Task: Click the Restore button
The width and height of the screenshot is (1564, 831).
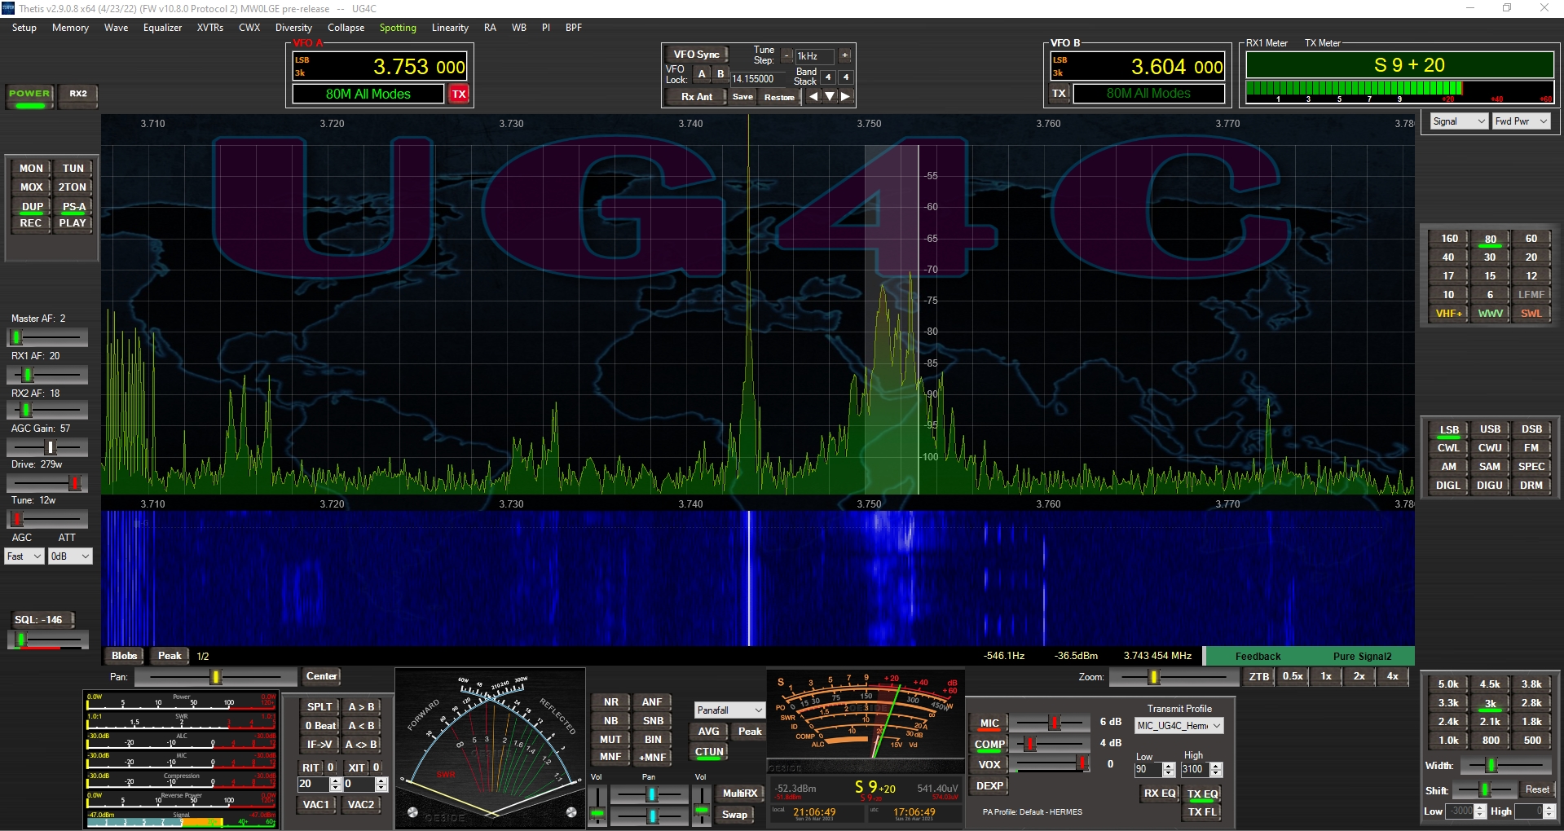Action: click(x=779, y=97)
